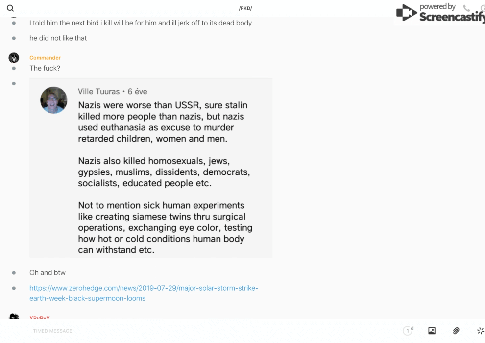
Task: Open conversation info using the info icon
Action: pos(483,8)
